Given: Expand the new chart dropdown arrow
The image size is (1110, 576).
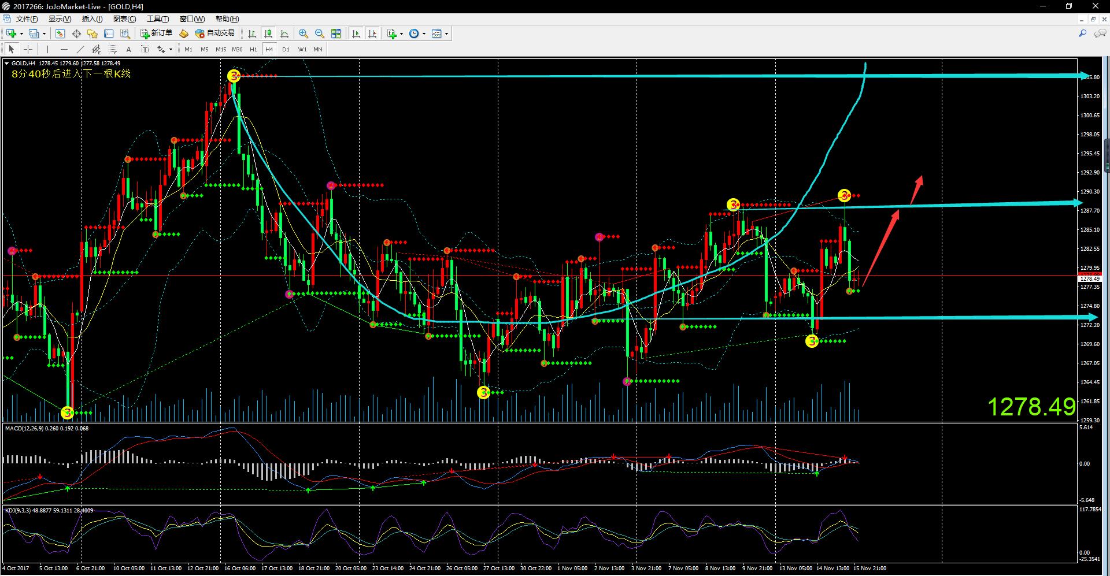Looking at the screenshot, I should coord(21,34).
